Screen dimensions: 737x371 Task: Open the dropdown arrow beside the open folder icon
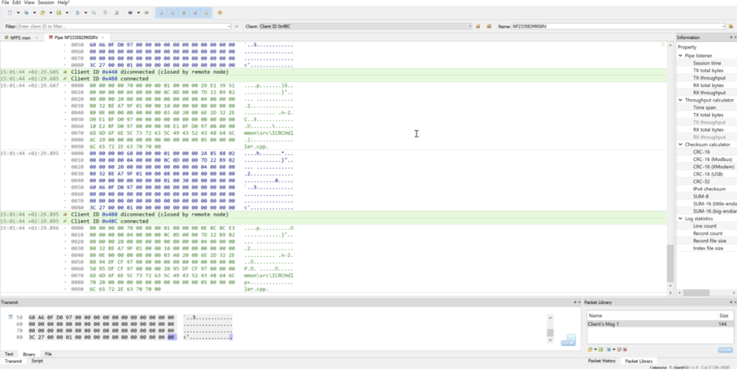[50, 13]
